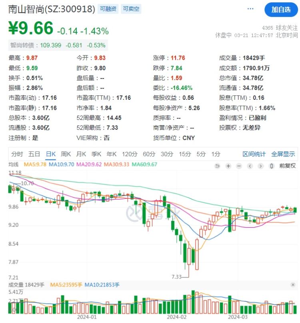
Task: Open the three-dot more options menu
Action: click(x=250, y=9)
